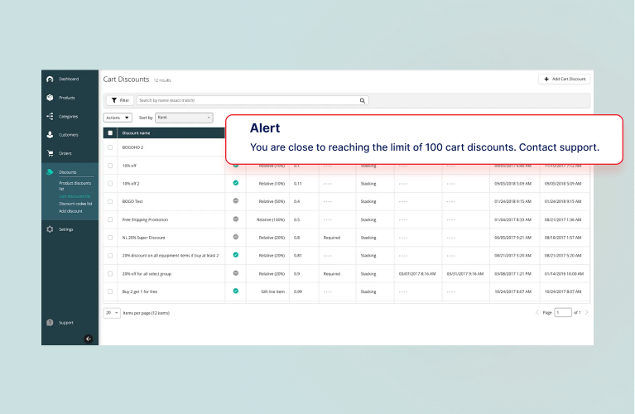Click the Categories tree icon
This screenshot has height=414, width=635.
click(x=50, y=116)
